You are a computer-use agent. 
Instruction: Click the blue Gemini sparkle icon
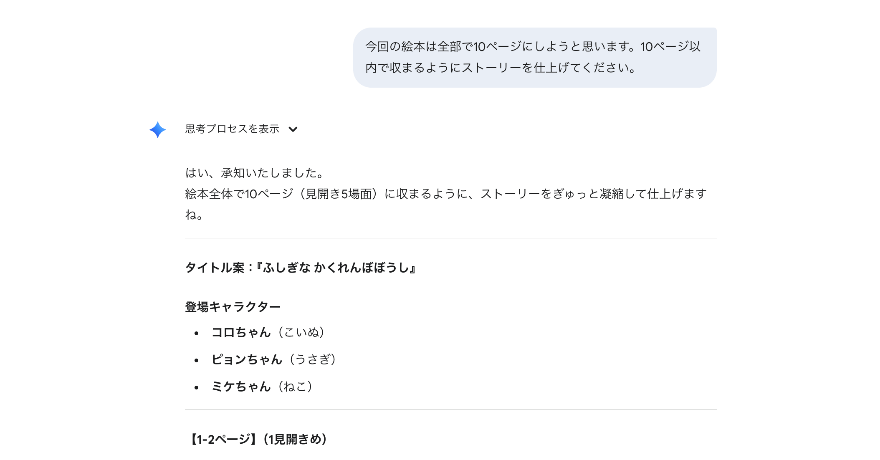(157, 129)
